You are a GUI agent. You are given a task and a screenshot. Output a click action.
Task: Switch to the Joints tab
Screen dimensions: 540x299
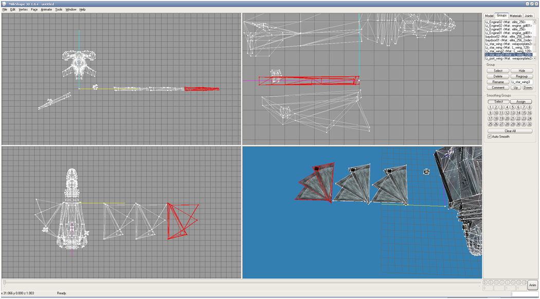pyautogui.click(x=529, y=16)
